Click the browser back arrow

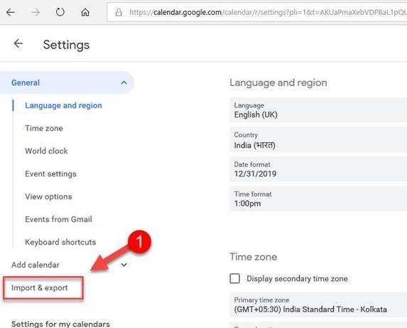pos(11,12)
